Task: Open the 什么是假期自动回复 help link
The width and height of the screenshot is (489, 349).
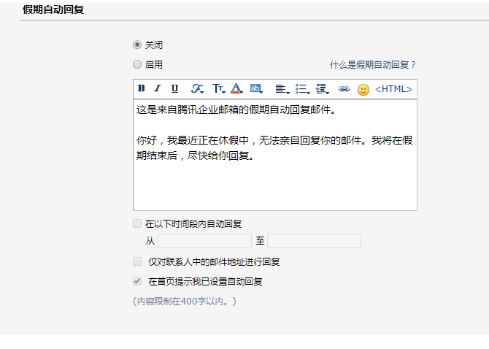Action: pos(372,65)
